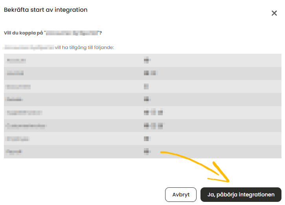Select the sixth row label in permissions table
Screen dimensions: 285x205
pyautogui.click(x=26, y=126)
